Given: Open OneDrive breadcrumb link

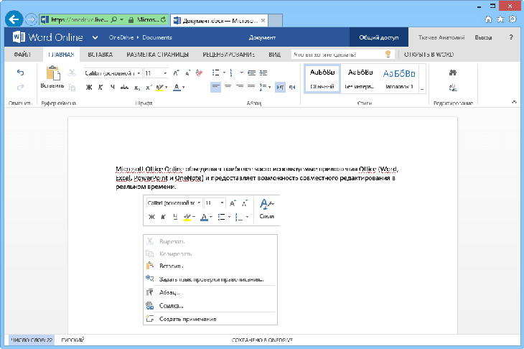Looking at the screenshot, I should (121, 37).
